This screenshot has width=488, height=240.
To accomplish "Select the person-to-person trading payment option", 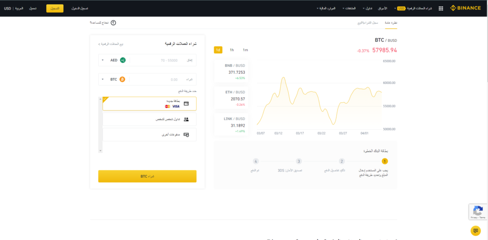I will (x=149, y=119).
